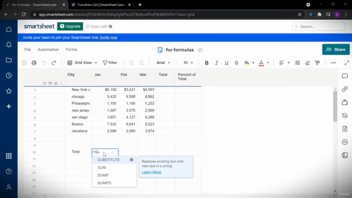352x198 pixels.
Task: Click the green Upgrade button
Action: click(70, 26)
